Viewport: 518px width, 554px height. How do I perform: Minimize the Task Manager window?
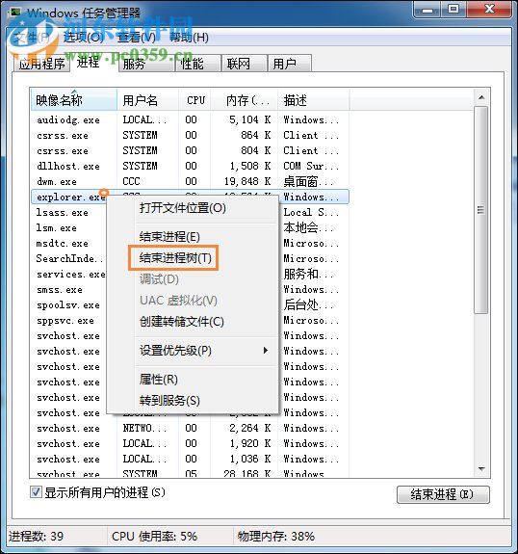[x=427, y=10]
